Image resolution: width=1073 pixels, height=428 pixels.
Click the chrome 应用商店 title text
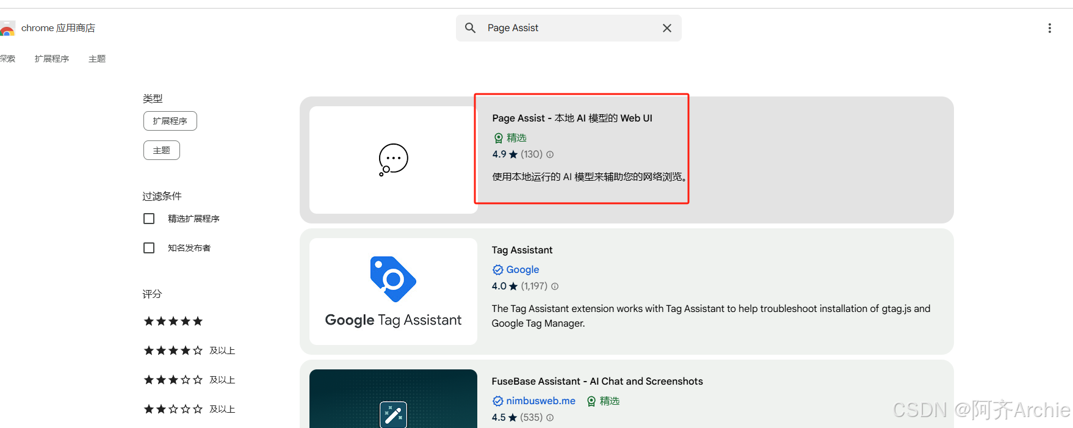(x=58, y=28)
